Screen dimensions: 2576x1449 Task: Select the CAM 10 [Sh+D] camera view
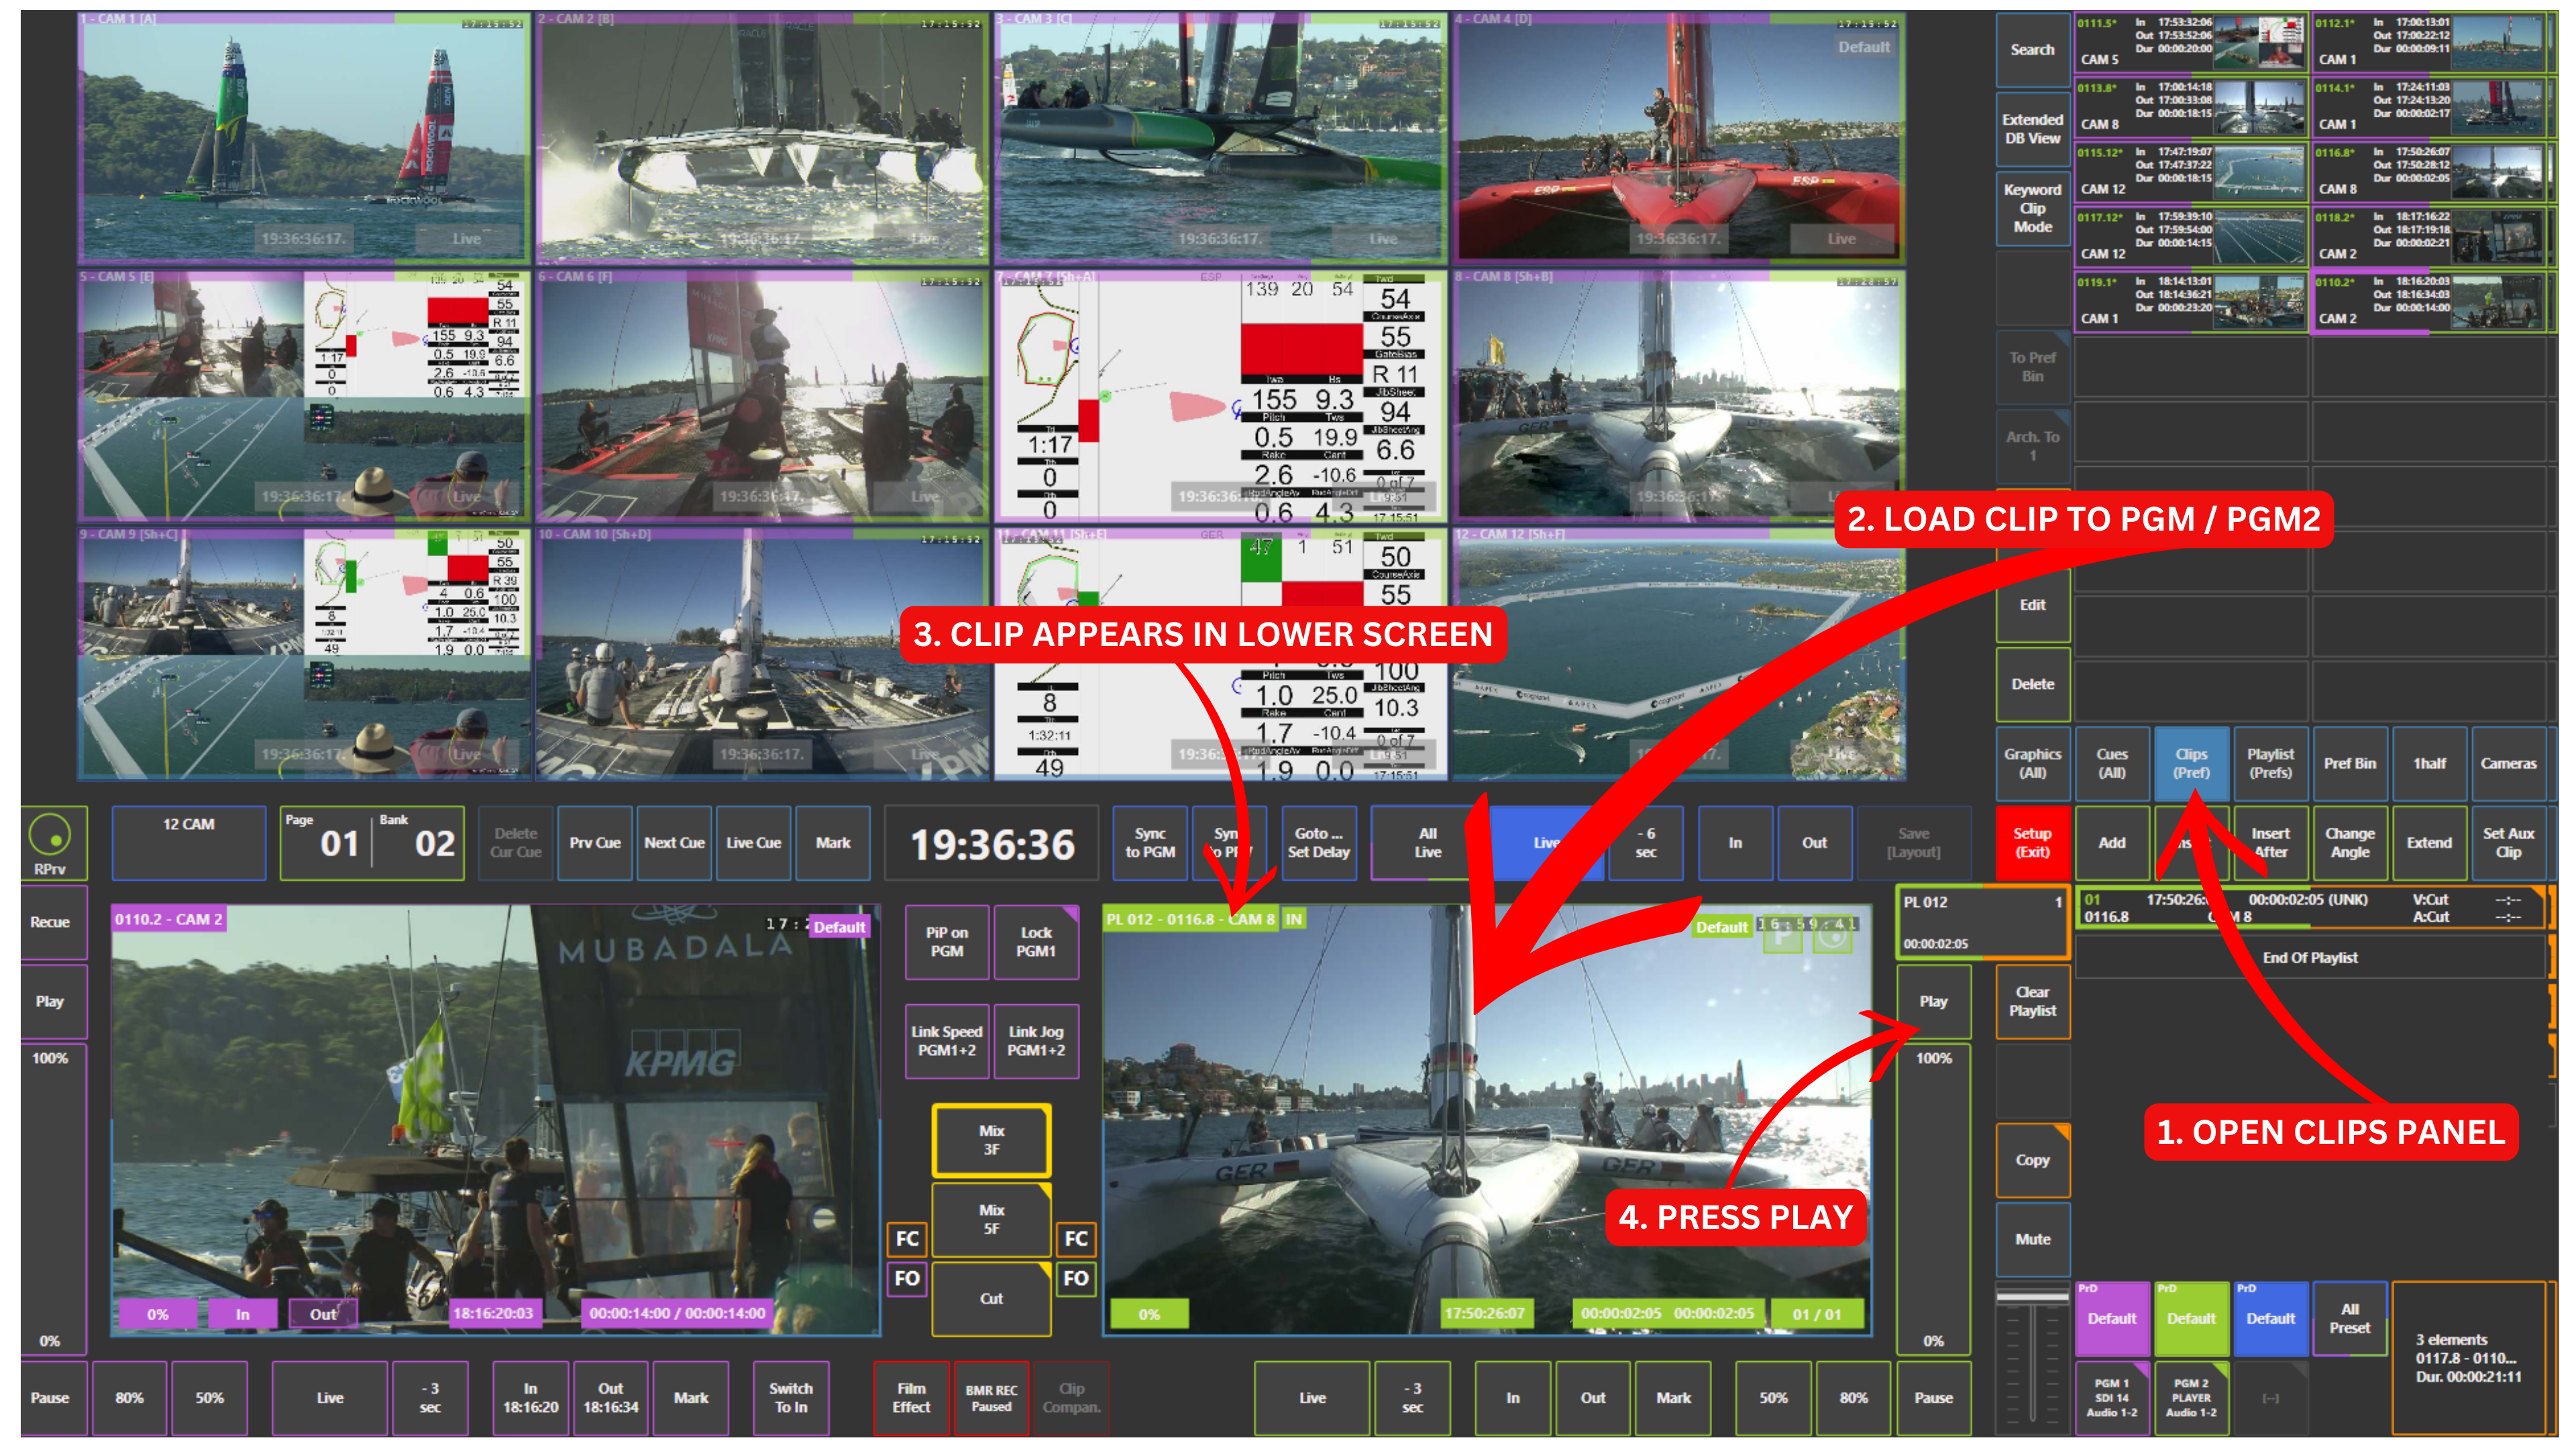coord(762,654)
